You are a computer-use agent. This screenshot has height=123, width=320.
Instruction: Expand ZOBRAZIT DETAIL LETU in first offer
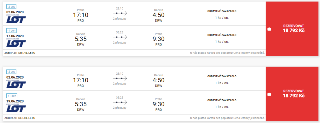(20, 53)
